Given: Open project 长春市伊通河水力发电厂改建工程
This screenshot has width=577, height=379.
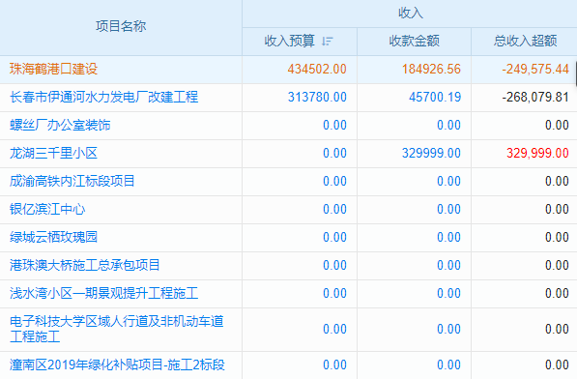Looking at the screenshot, I should (103, 97).
